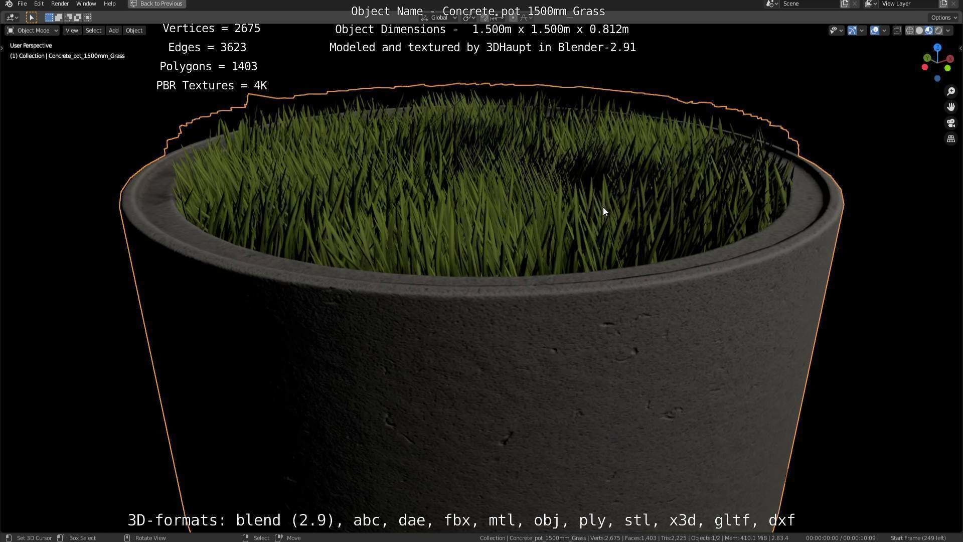
Task: Expand the toolbar with left edge arrow
Action: point(2,48)
